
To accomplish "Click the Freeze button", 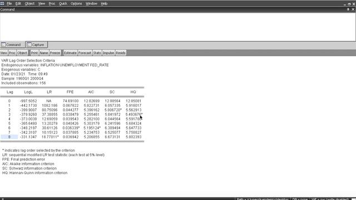I will click(55, 53).
